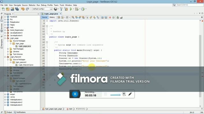204x114 pixels.
Task: Click the New File toolbar icon
Action: [x=4, y=9]
